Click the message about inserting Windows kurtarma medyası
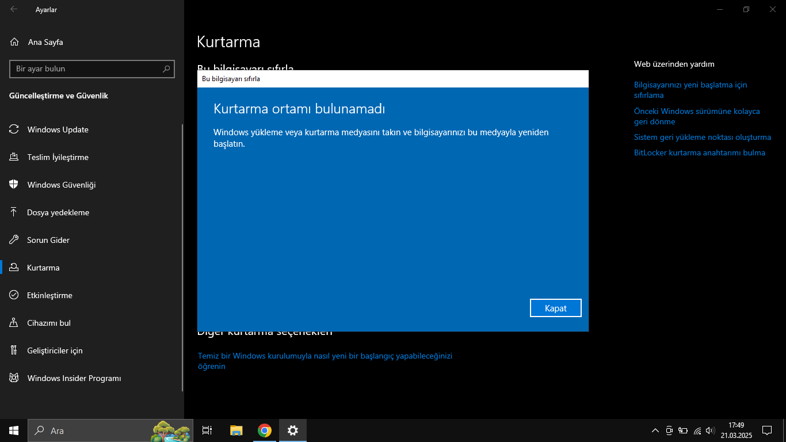The image size is (786, 442). click(x=381, y=138)
